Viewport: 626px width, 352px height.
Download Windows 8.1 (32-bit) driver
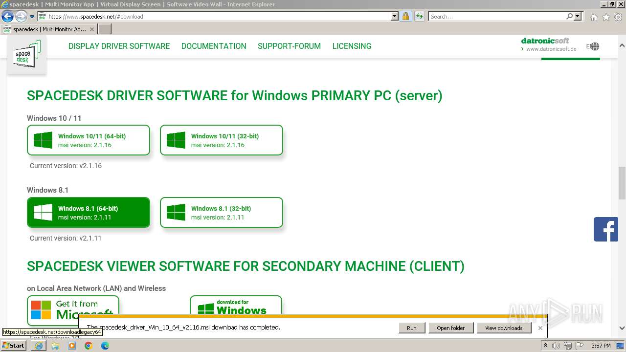(x=222, y=213)
